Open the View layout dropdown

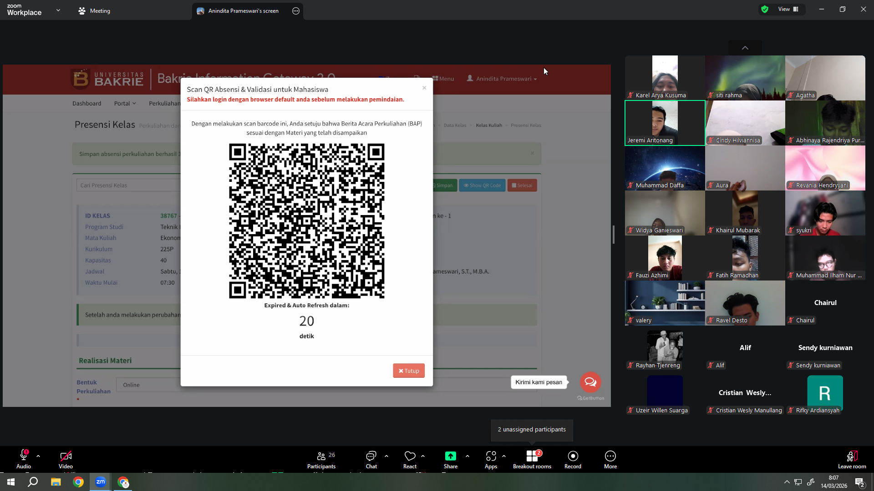pos(788,9)
